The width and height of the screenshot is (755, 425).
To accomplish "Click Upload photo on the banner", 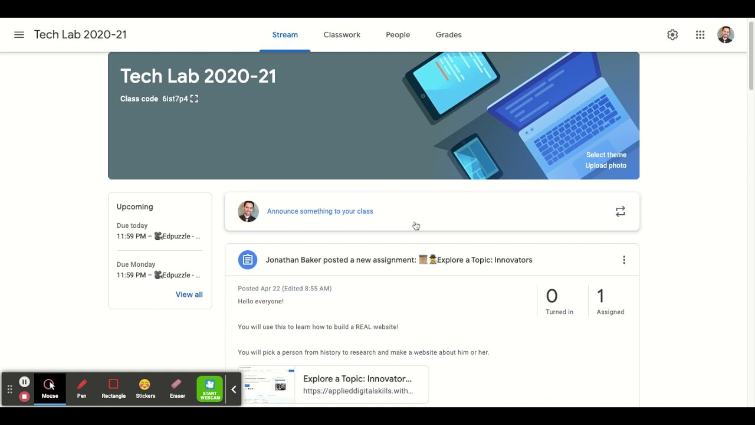I will (606, 165).
